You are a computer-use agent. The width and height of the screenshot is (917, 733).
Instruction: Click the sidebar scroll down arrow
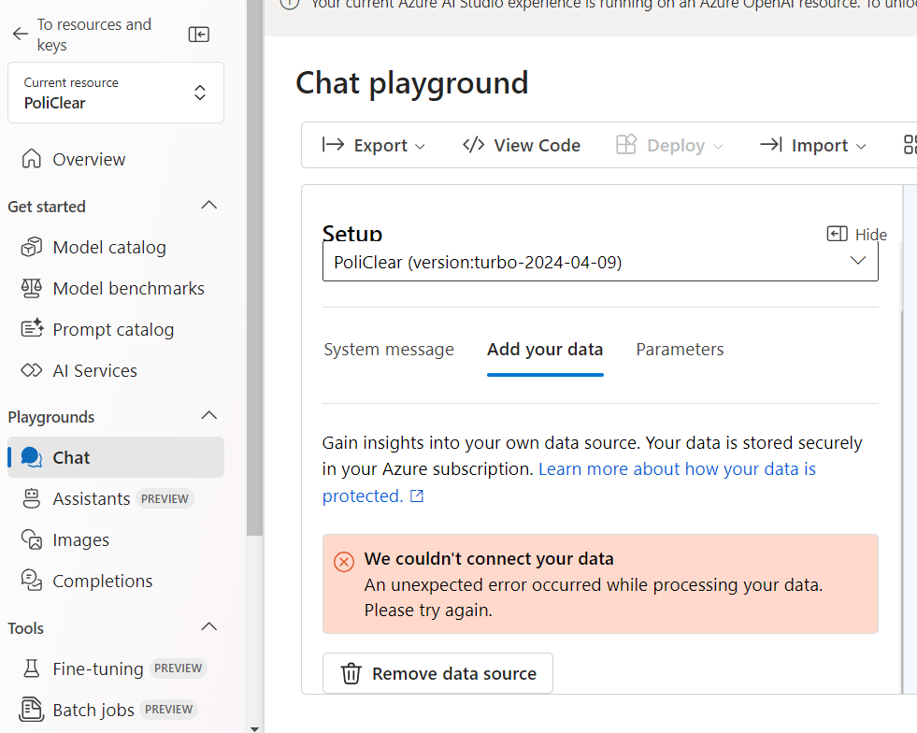click(254, 729)
